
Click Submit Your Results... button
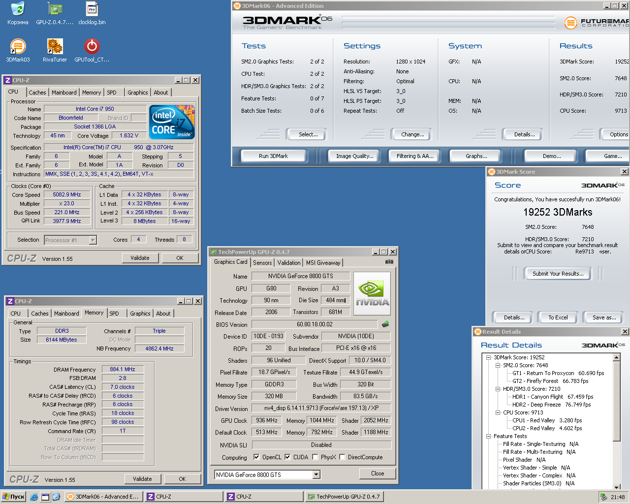point(558,274)
